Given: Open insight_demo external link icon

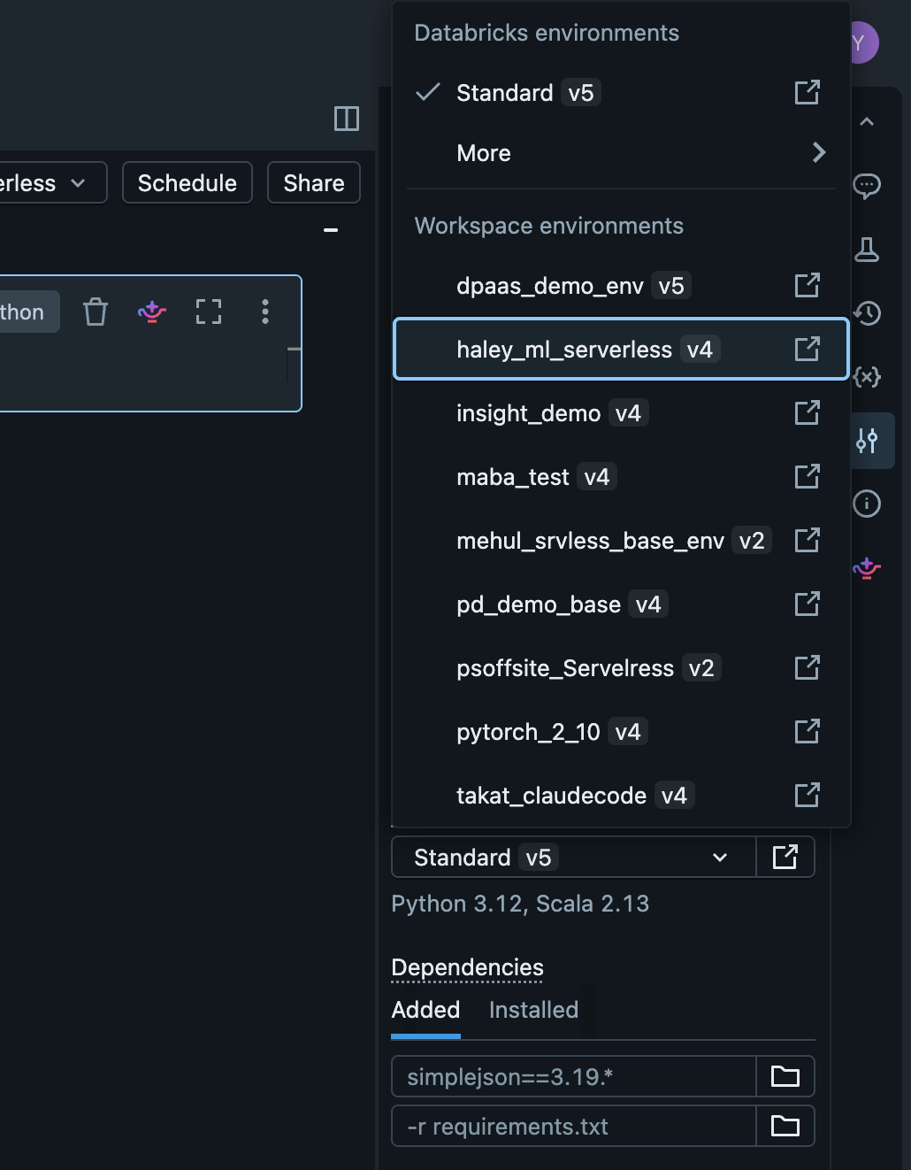Looking at the screenshot, I should (x=807, y=412).
